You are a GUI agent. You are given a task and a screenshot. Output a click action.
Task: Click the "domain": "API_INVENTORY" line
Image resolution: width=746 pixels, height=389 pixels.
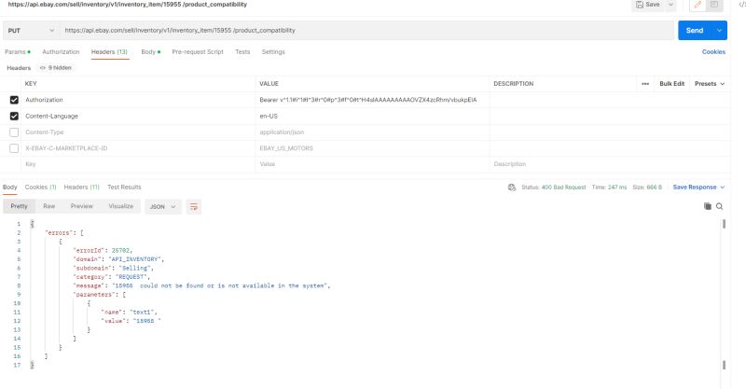(118, 259)
